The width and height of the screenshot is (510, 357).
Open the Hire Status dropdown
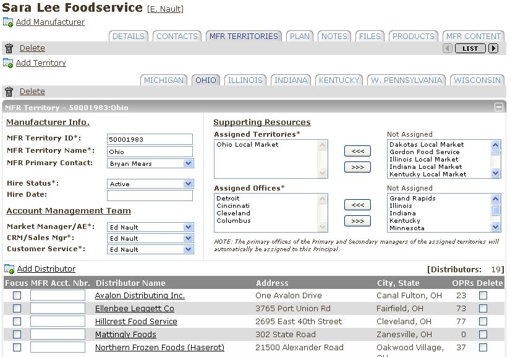click(189, 184)
